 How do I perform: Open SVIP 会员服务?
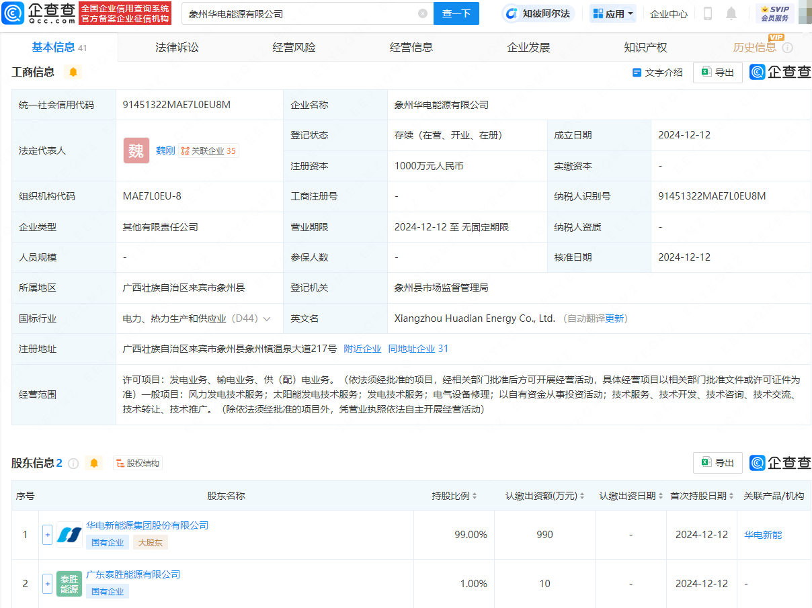(x=774, y=13)
